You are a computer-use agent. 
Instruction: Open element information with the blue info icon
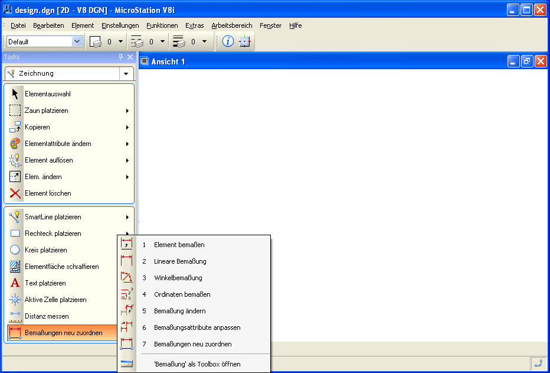pos(228,41)
